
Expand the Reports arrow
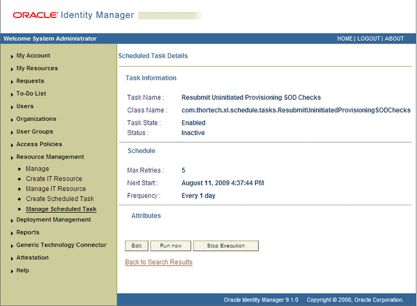coord(12,233)
